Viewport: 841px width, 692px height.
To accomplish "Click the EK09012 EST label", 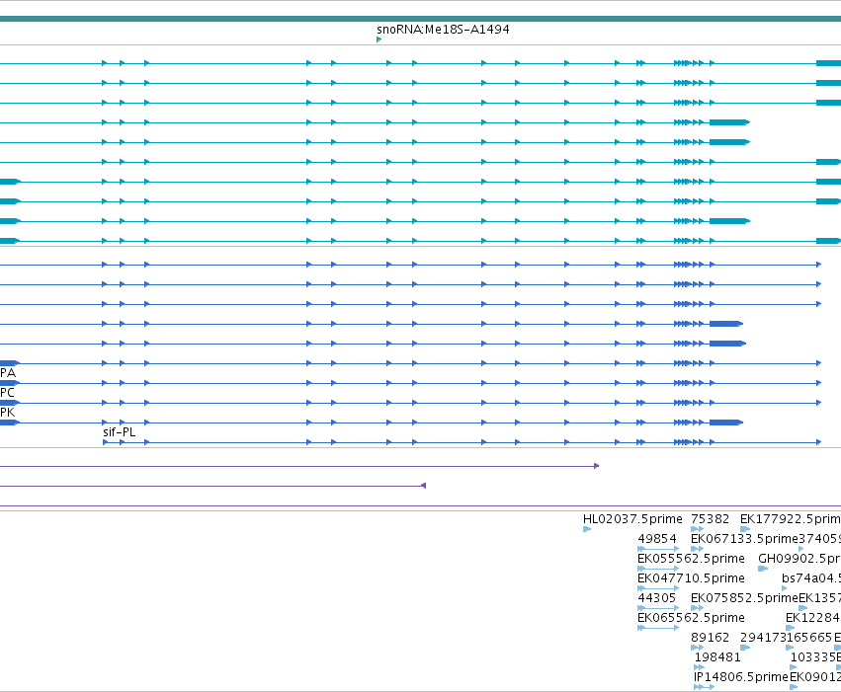I will [x=815, y=677].
